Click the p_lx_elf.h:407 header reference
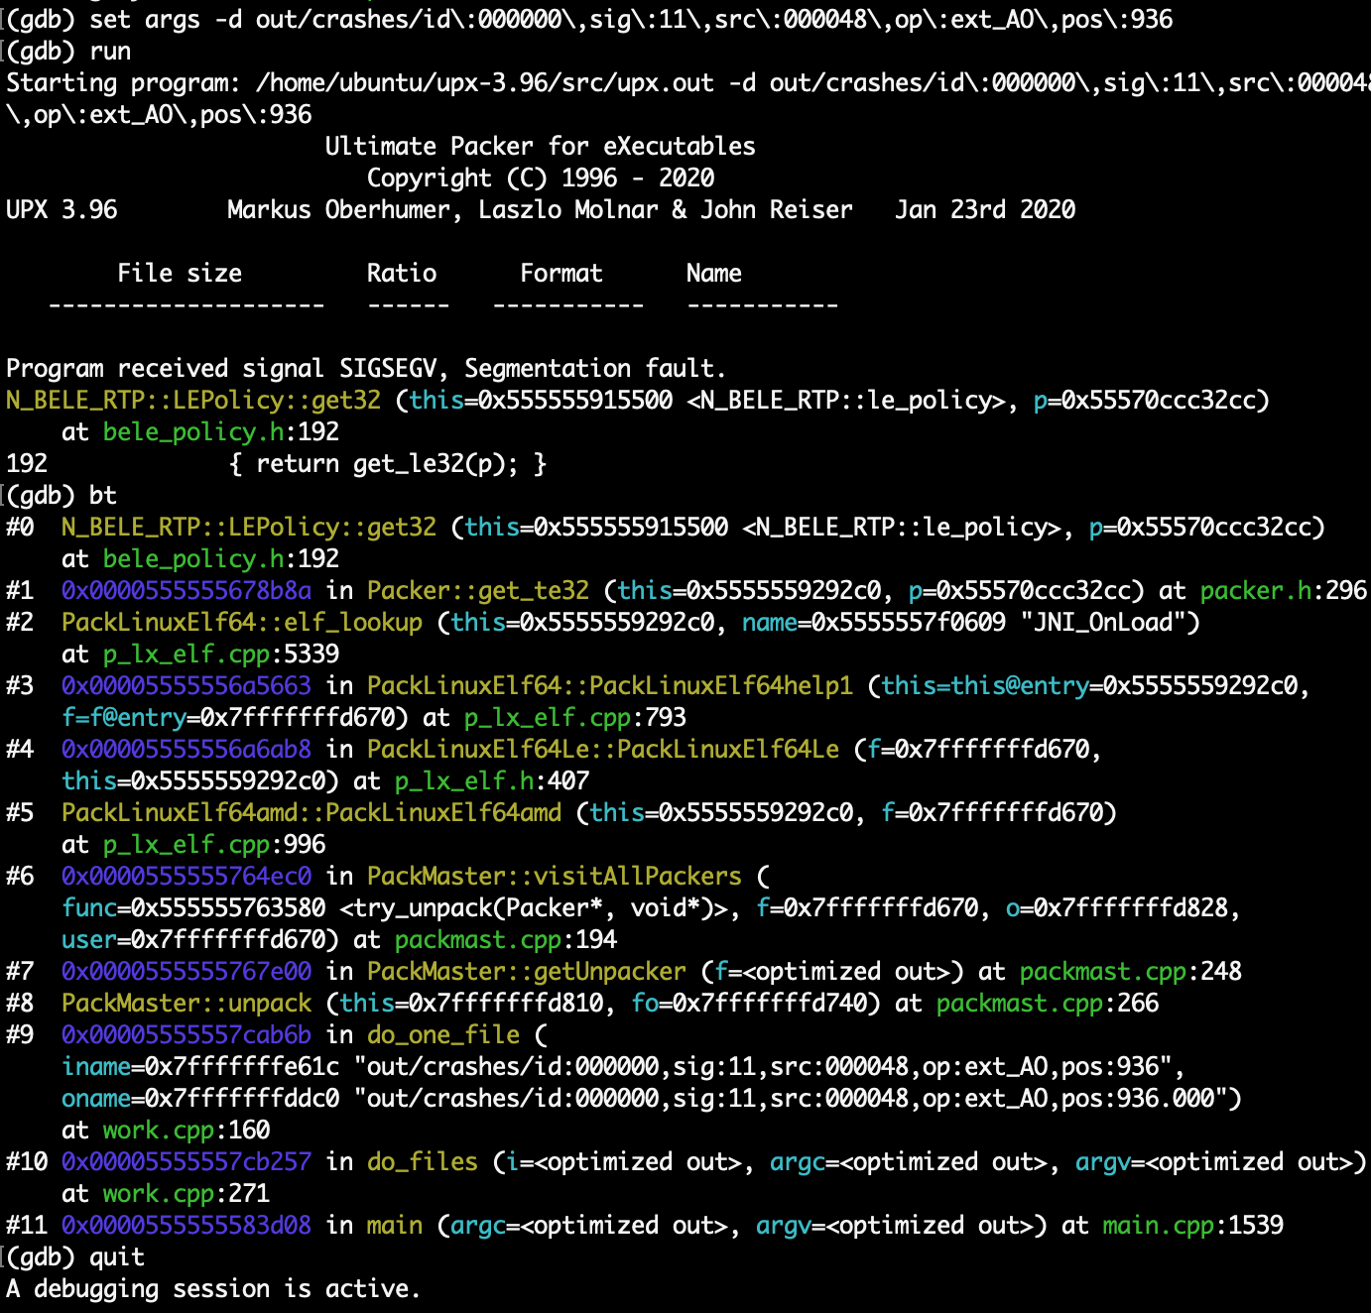 pos(491,781)
